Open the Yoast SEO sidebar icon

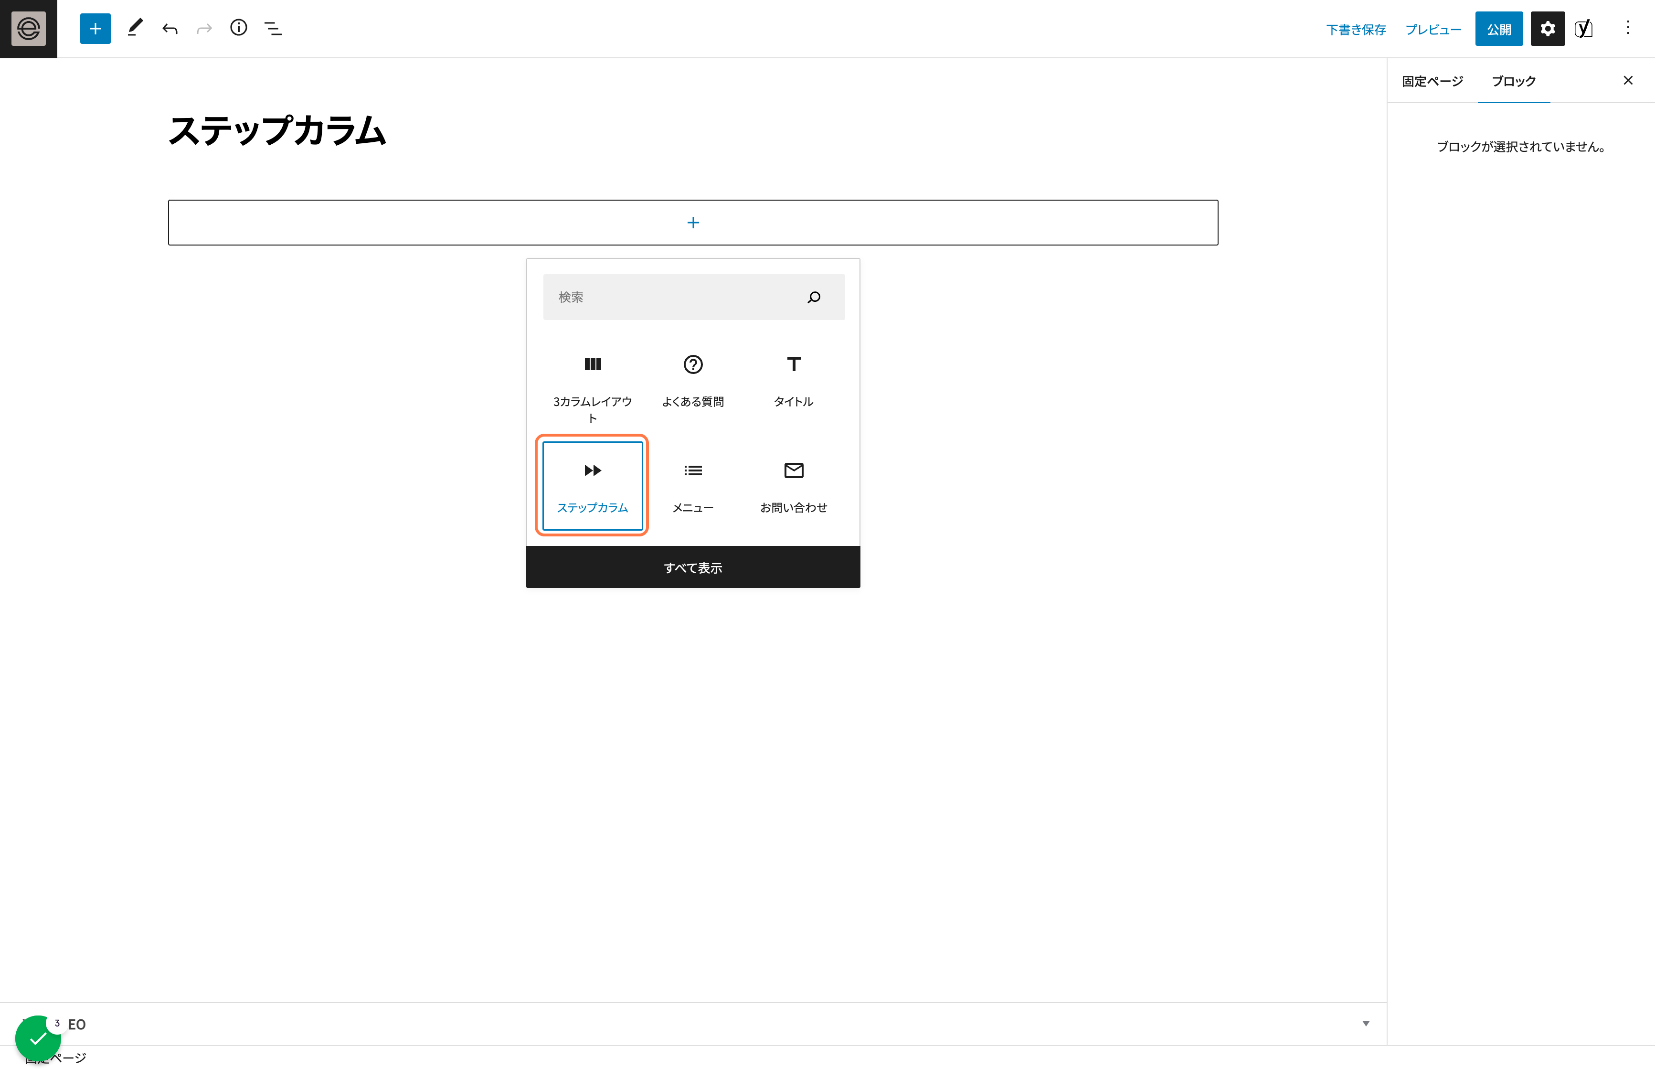1583,29
